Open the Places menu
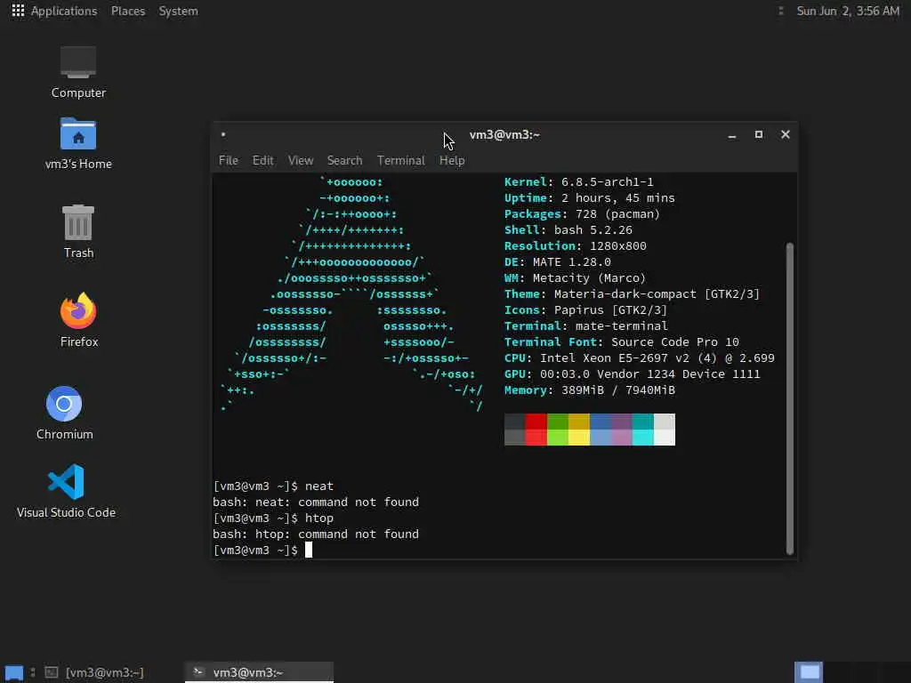The image size is (911, 683). 128,11
